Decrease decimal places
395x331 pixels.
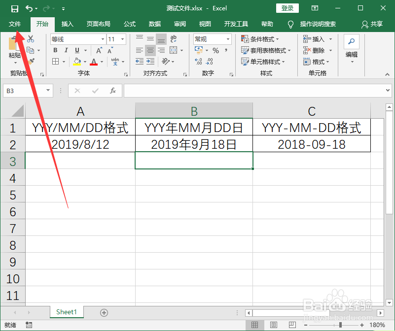(210, 62)
